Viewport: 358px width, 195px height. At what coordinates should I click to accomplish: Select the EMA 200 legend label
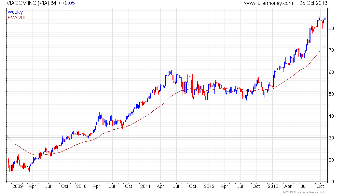coord(17,18)
